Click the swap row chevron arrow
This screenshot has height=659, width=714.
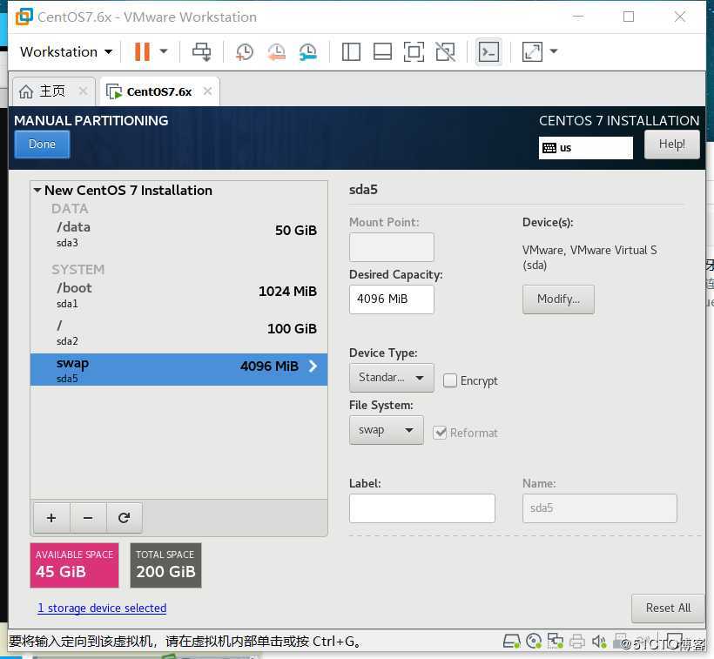click(313, 366)
